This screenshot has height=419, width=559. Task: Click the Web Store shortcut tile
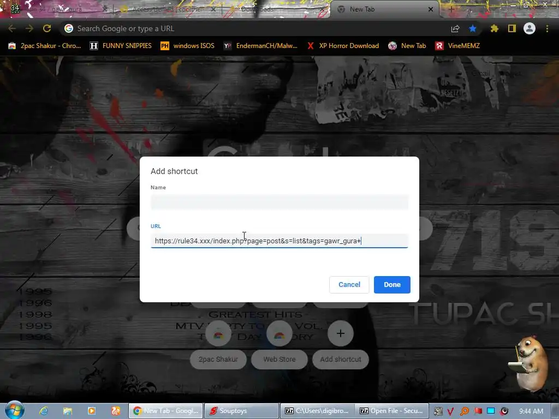[x=279, y=344]
